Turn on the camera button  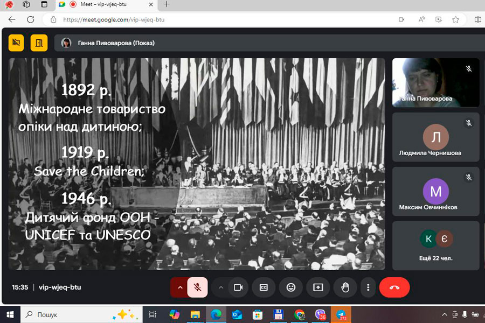pos(238,287)
